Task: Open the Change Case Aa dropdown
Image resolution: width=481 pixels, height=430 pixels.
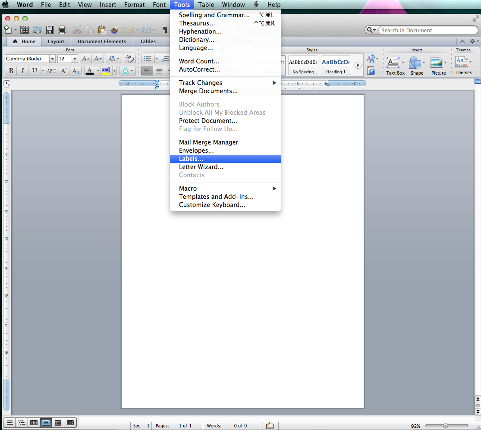Action: 113,59
